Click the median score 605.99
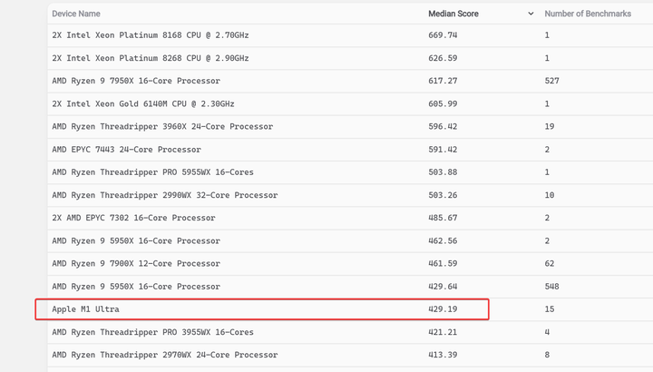The height and width of the screenshot is (372, 653). point(443,103)
